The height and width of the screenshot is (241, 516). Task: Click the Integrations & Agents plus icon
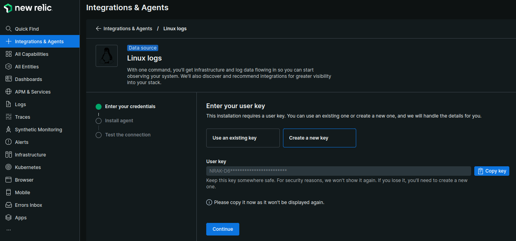pyautogui.click(x=9, y=41)
